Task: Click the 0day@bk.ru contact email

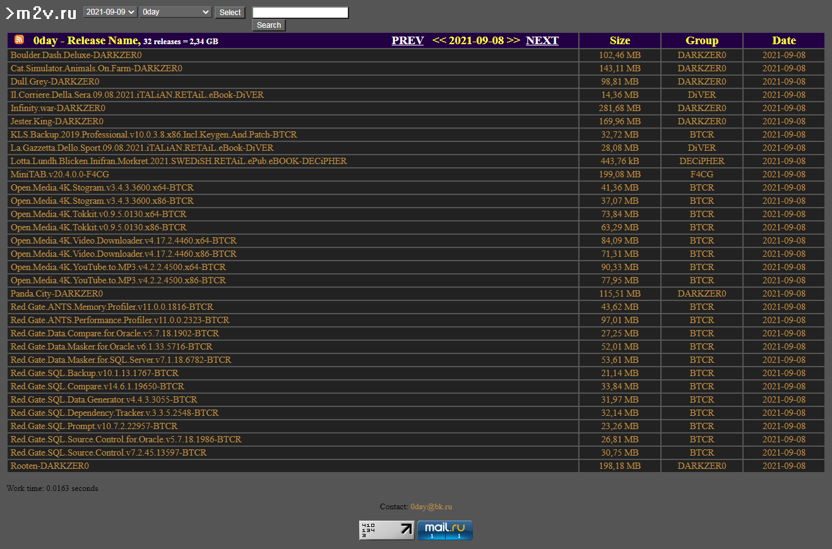Action: coord(431,507)
